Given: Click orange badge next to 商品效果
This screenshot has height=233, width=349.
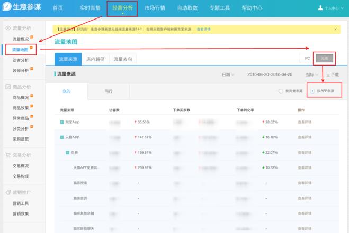Looking at the screenshot, I should [x=32, y=106].
